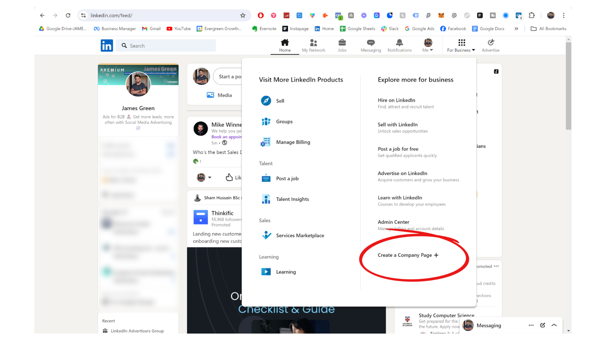Click the LinkedIn search field
This screenshot has width=606, height=341.
(166, 46)
